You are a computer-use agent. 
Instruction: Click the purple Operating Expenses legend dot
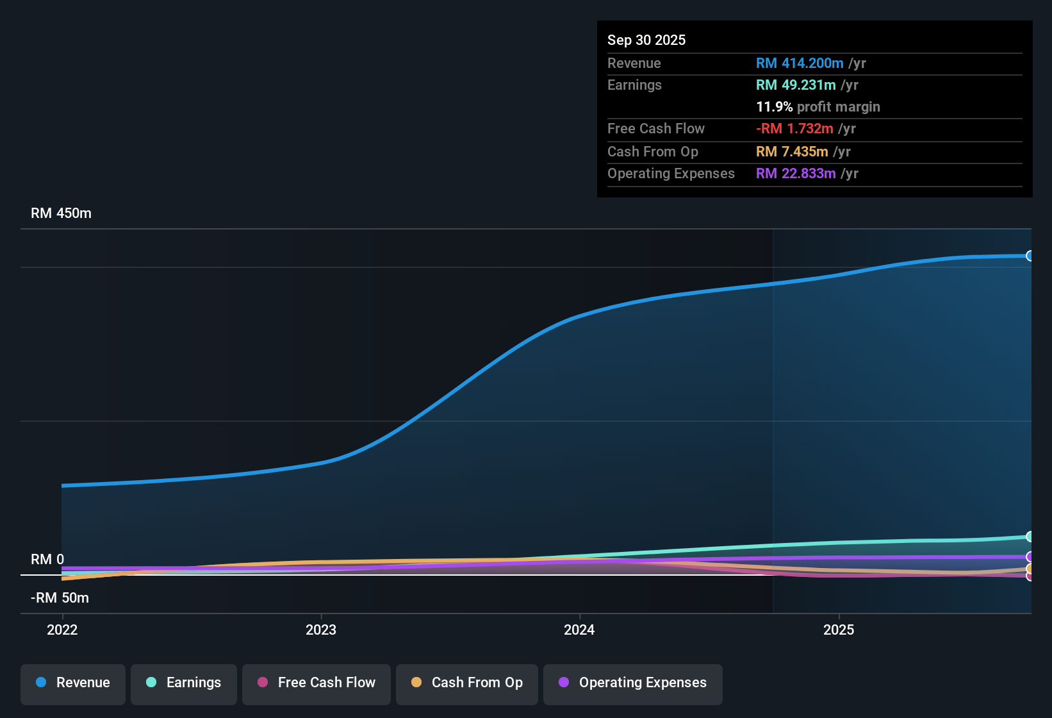pyautogui.click(x=563, y=683)
